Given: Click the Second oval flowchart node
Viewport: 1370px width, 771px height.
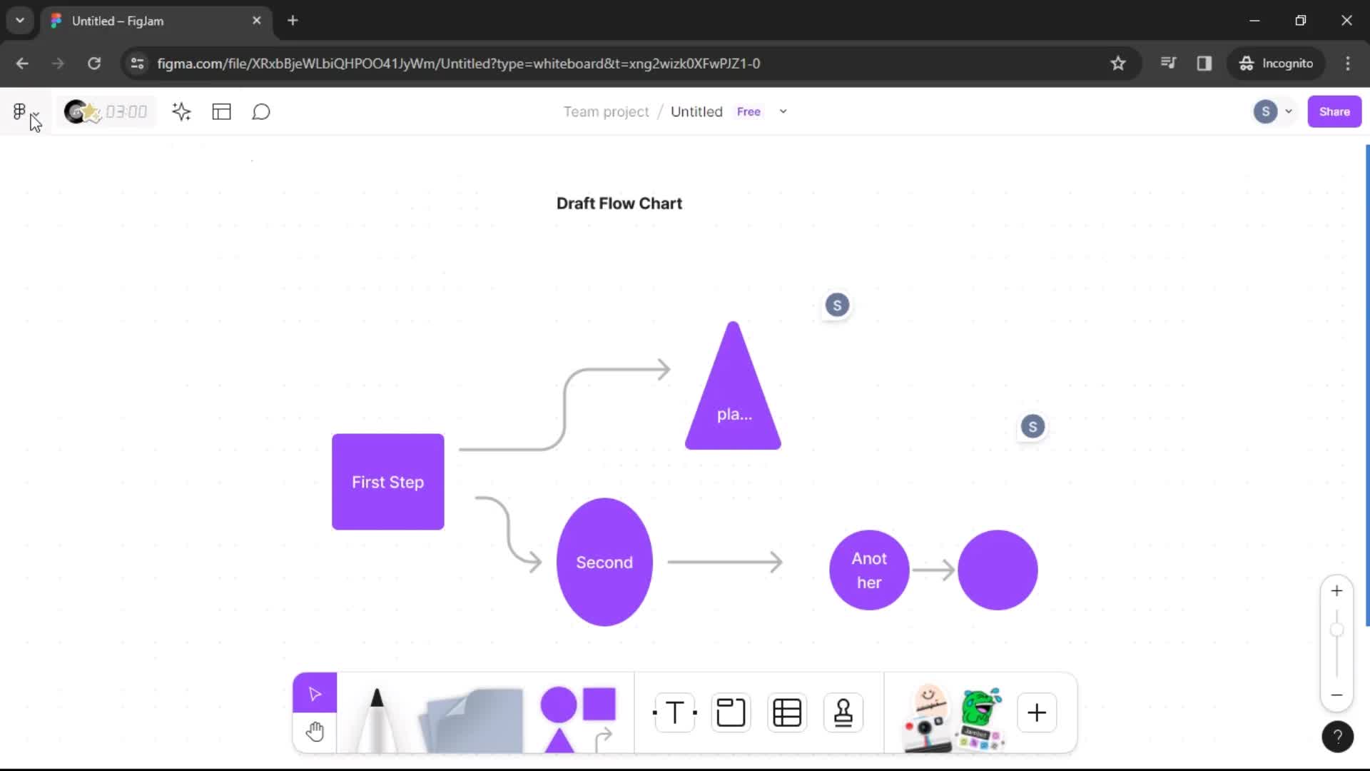Looking at the screenshot, I should [604, 562].
